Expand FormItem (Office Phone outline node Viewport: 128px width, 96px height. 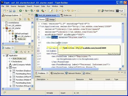(x=10, y=77)
